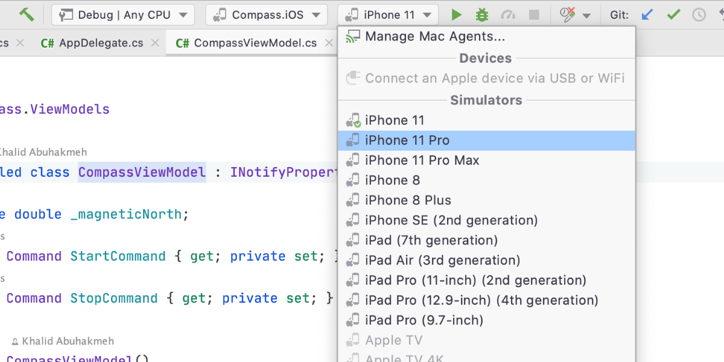Click Git commit green checkmark

click(x=673, y=15)
